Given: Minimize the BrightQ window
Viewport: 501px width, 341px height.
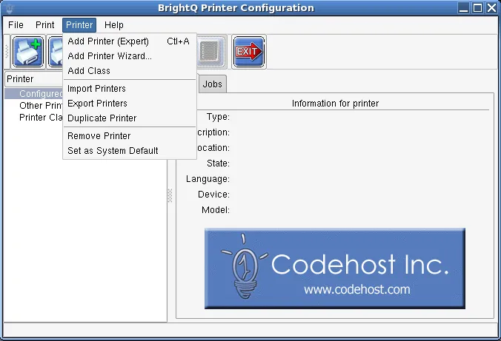Looking at the screenshot, I should click(x=463, y=8).
